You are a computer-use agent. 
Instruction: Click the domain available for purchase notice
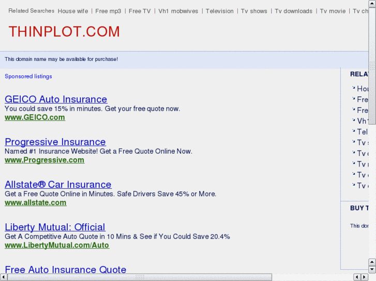pyautogui.click(x=62, y=59)
